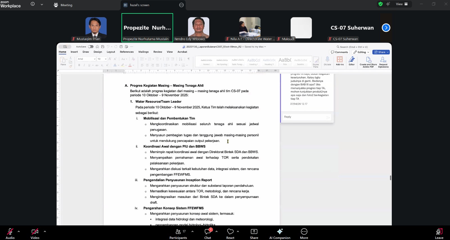Click the Bullets list icon

(142, 59)
